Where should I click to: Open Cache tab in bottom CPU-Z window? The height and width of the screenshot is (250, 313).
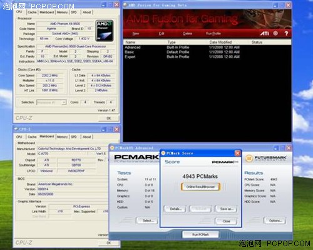point(32,137)
